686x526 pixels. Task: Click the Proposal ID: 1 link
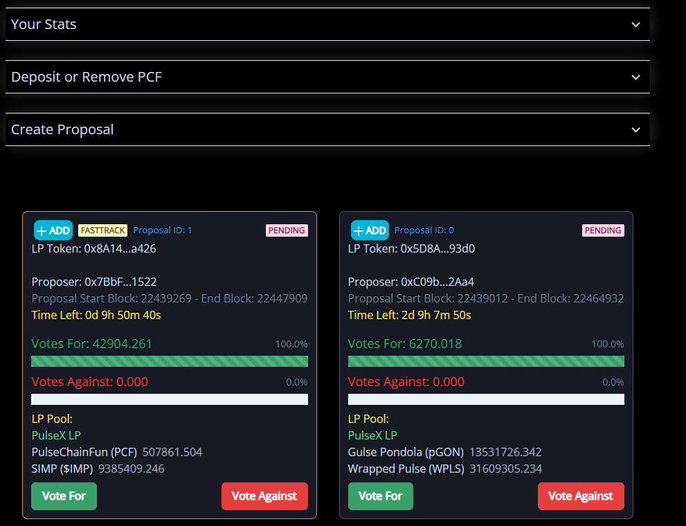pyautogui.click(x=162, y=230)
